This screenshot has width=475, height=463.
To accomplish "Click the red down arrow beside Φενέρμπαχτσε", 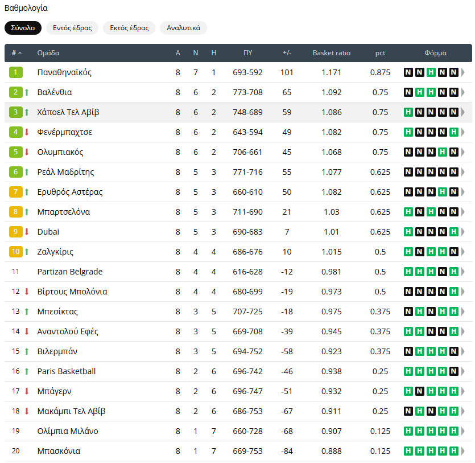I will tap(27, 132).
